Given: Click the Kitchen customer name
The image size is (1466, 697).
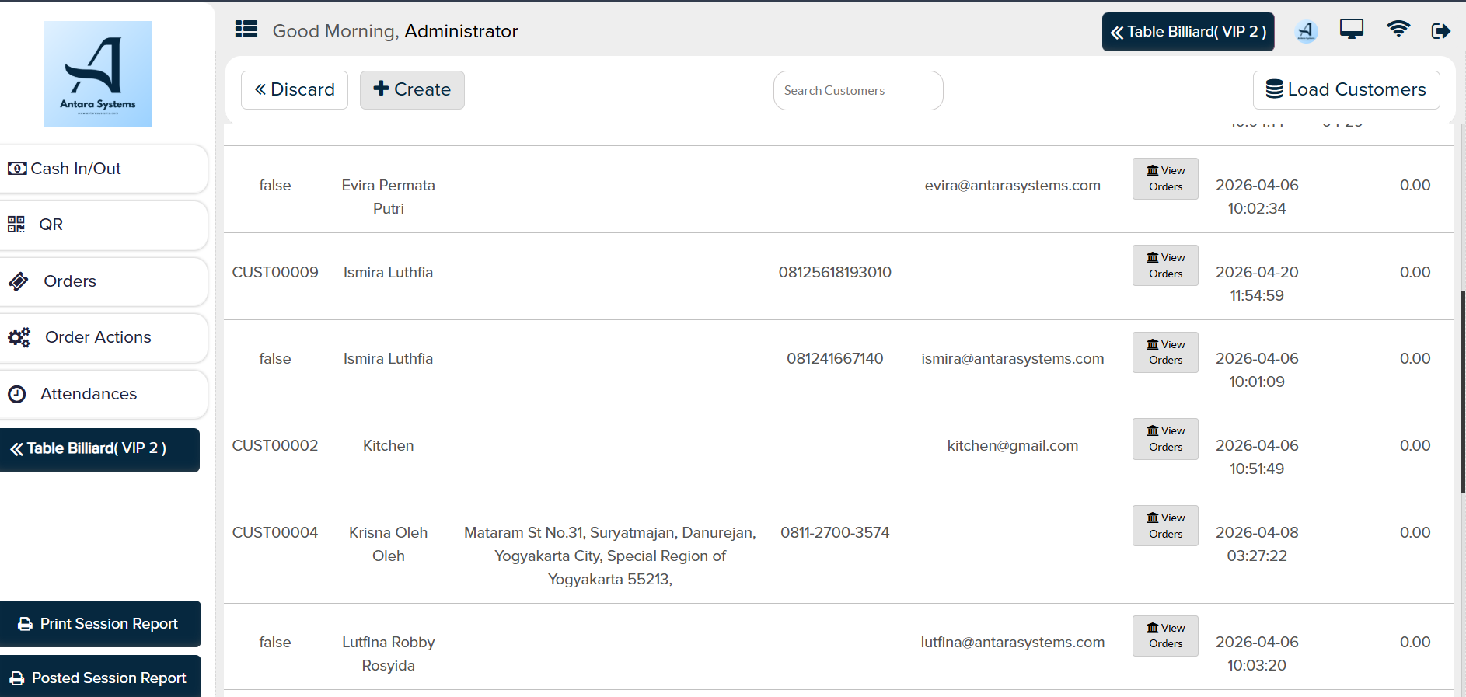Looking at the screenshot, I should 389,446.
